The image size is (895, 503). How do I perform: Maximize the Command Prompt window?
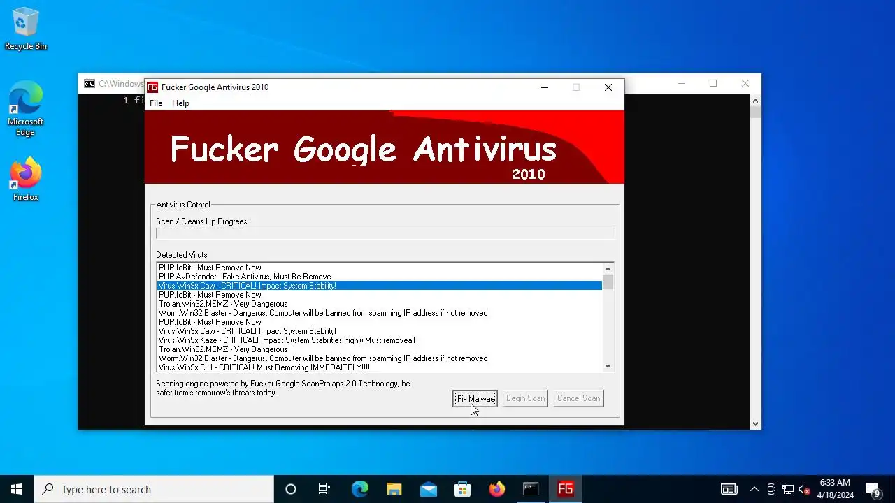[713, 84]
